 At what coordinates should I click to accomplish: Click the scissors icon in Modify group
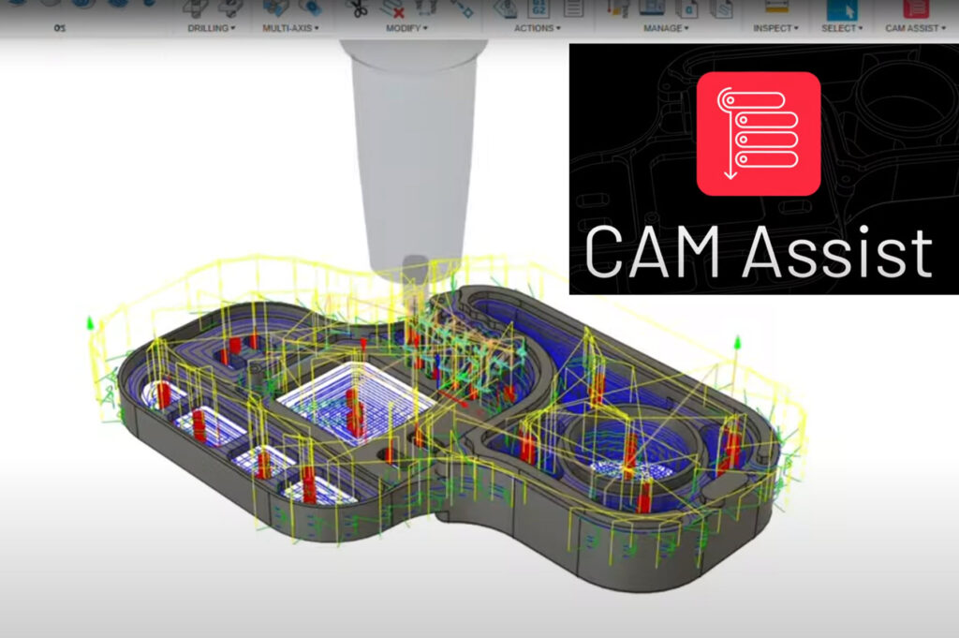coord(356,8)
